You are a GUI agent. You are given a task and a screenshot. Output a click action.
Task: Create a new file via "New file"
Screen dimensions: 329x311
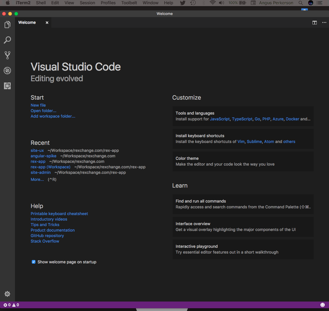coord(38,105)
